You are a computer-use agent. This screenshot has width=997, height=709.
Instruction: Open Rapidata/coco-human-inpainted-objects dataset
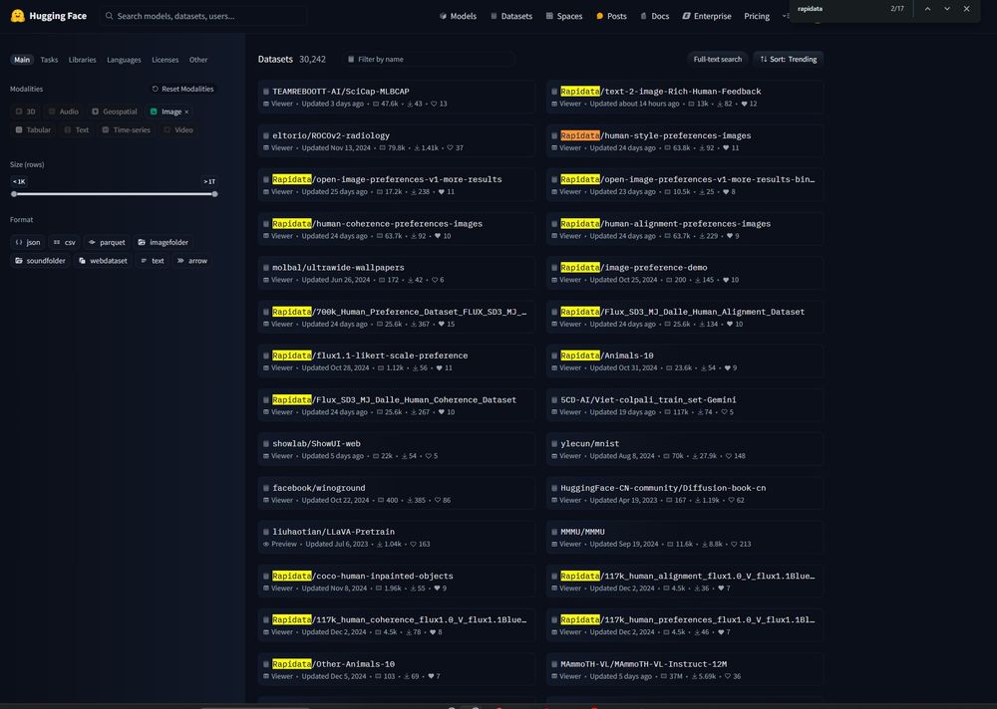pyautogui.click(x=396, y=582)
